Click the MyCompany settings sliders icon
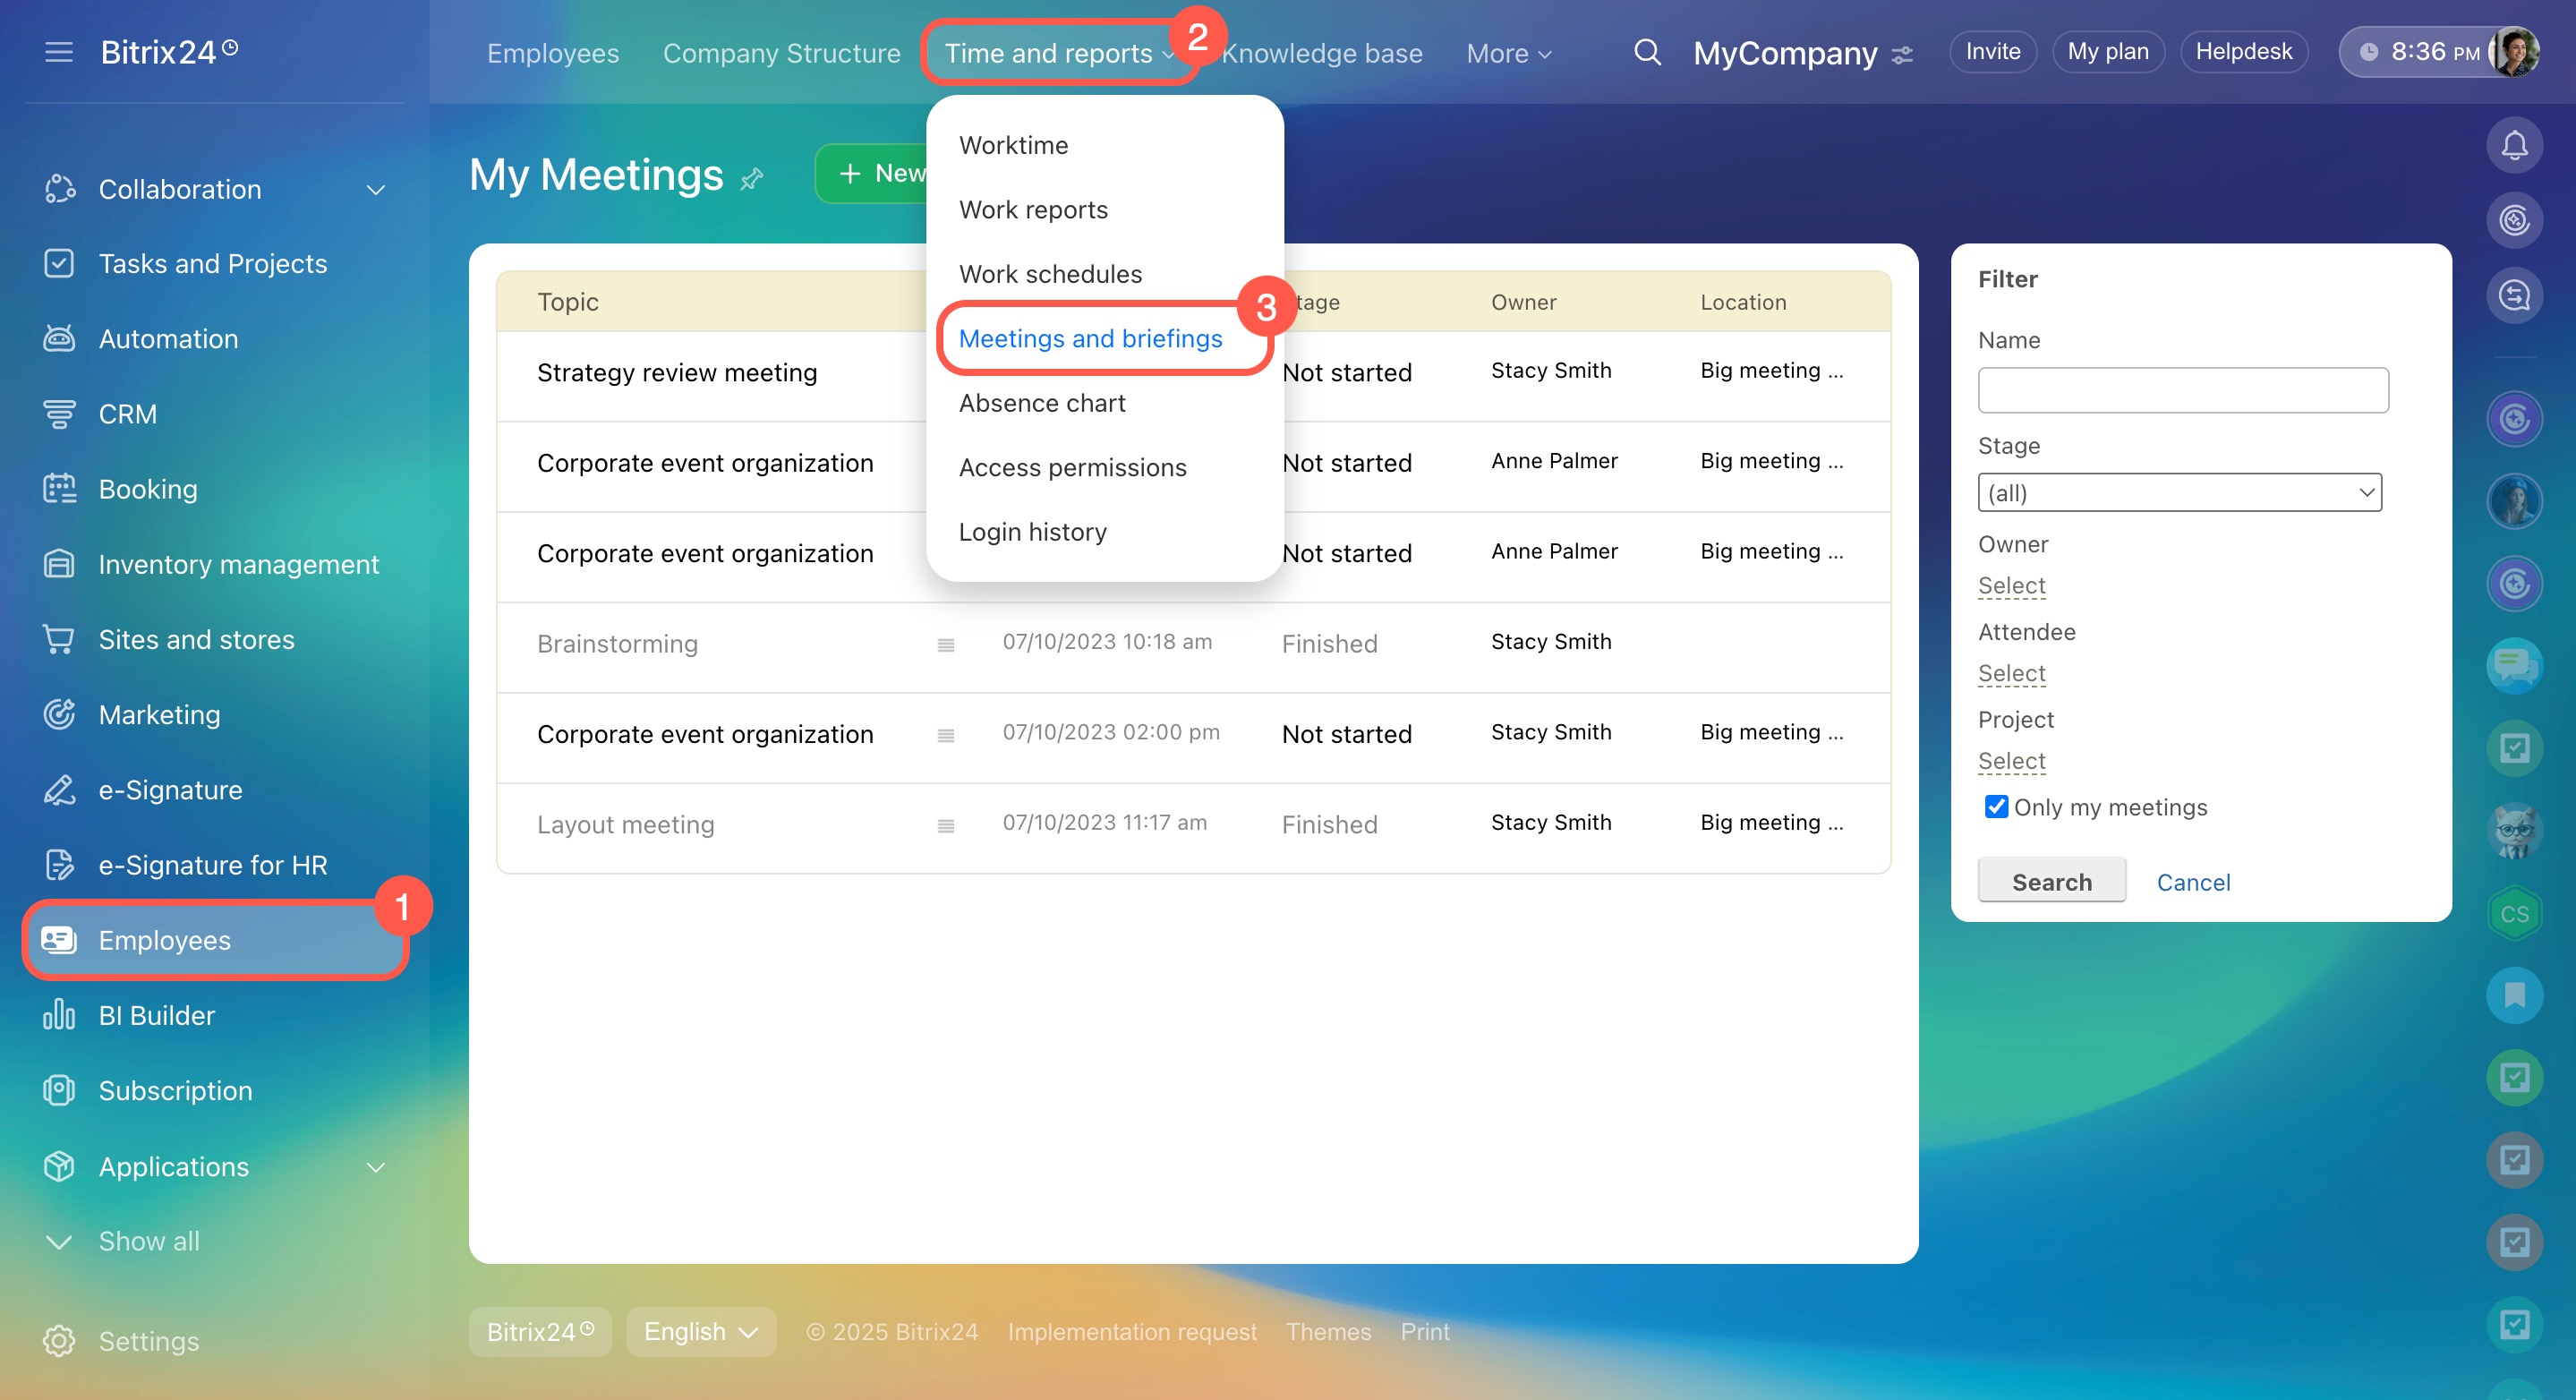 1902,54
